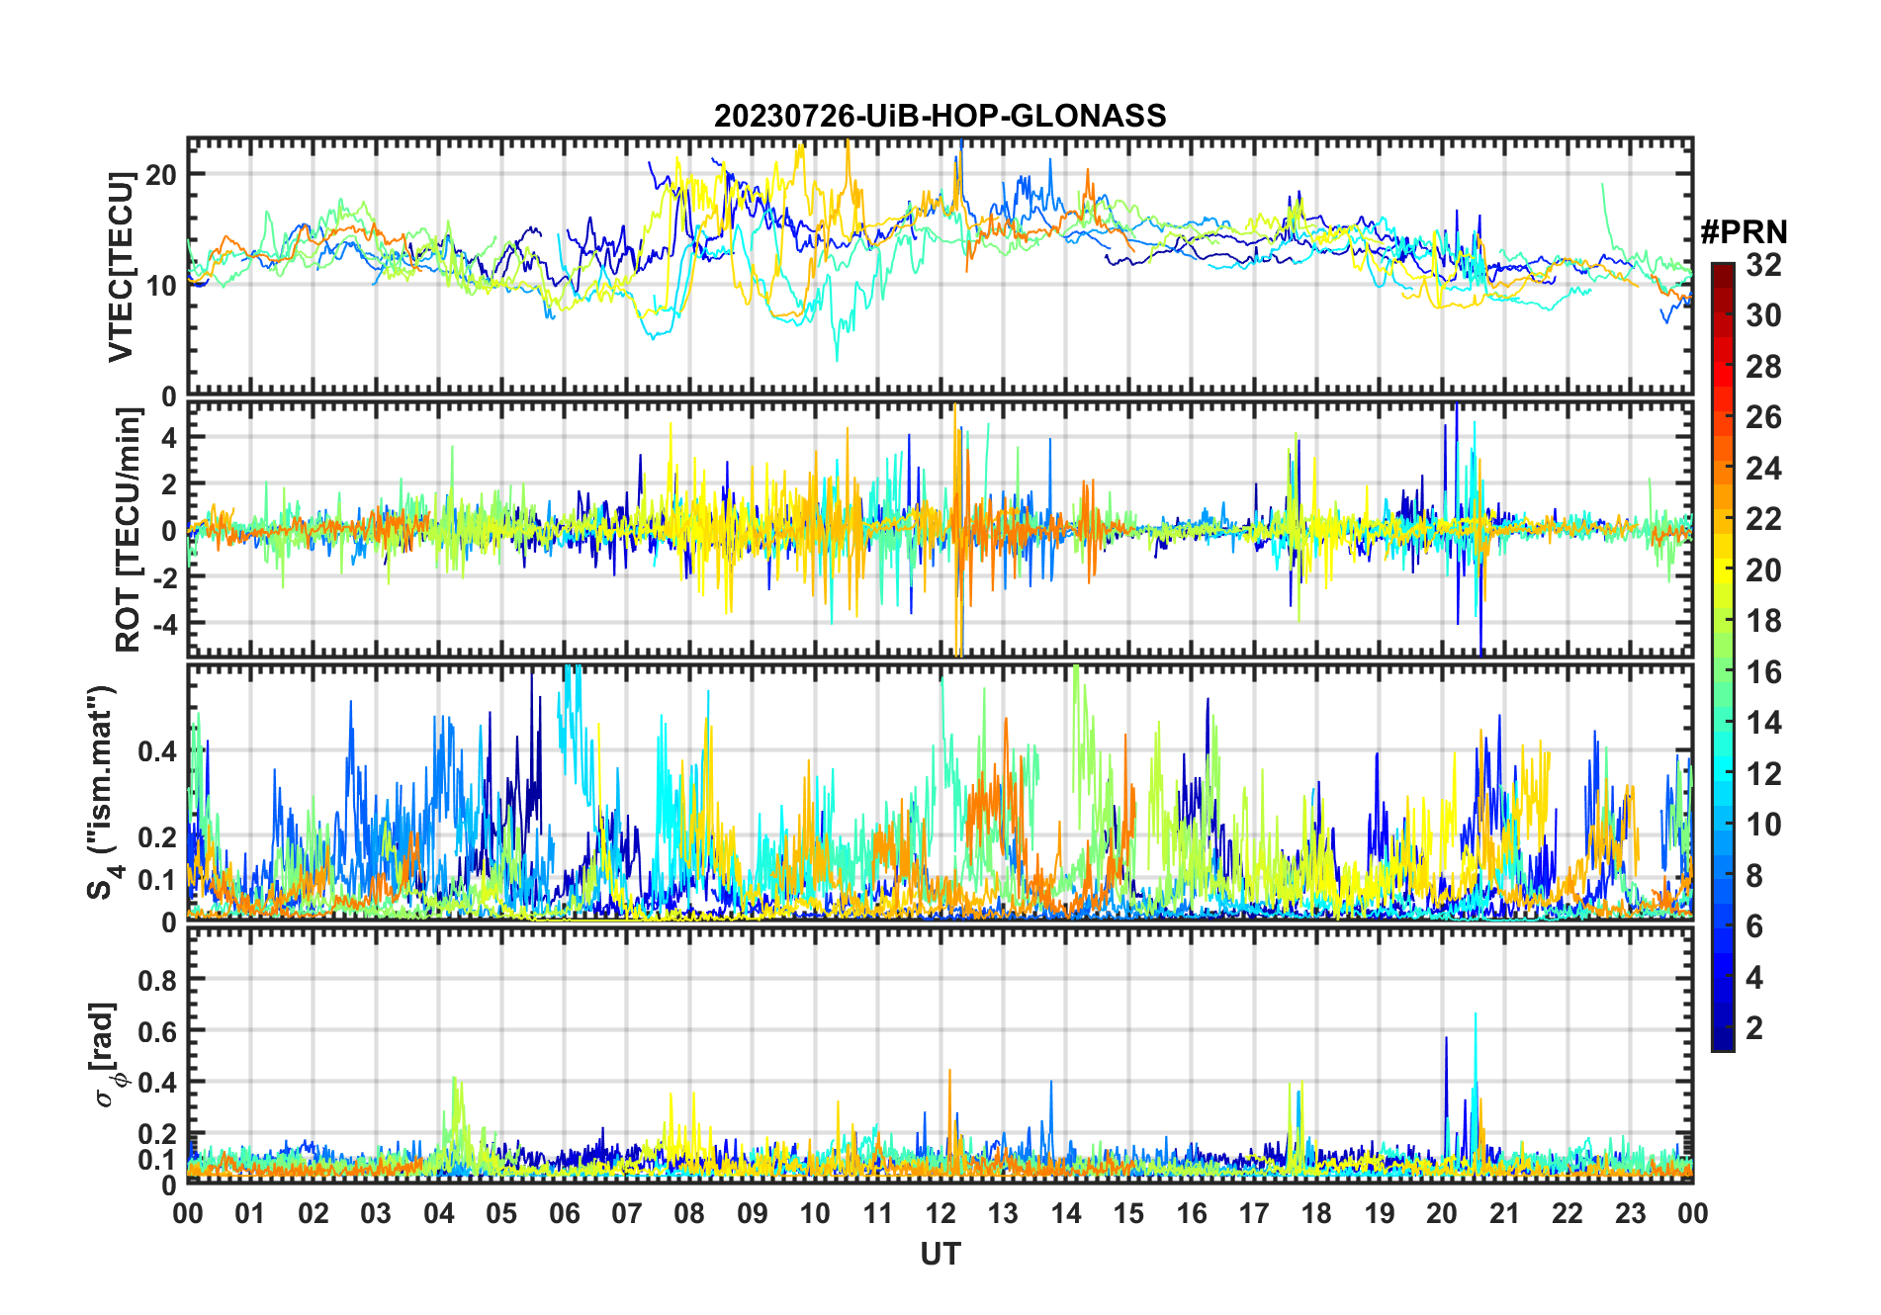Click the plot title 20230726-UiB-HOP-GLONASS

coord(940,116)
